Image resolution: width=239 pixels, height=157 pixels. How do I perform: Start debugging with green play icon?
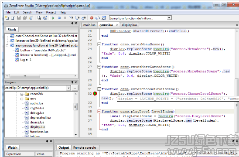(53, 18)
